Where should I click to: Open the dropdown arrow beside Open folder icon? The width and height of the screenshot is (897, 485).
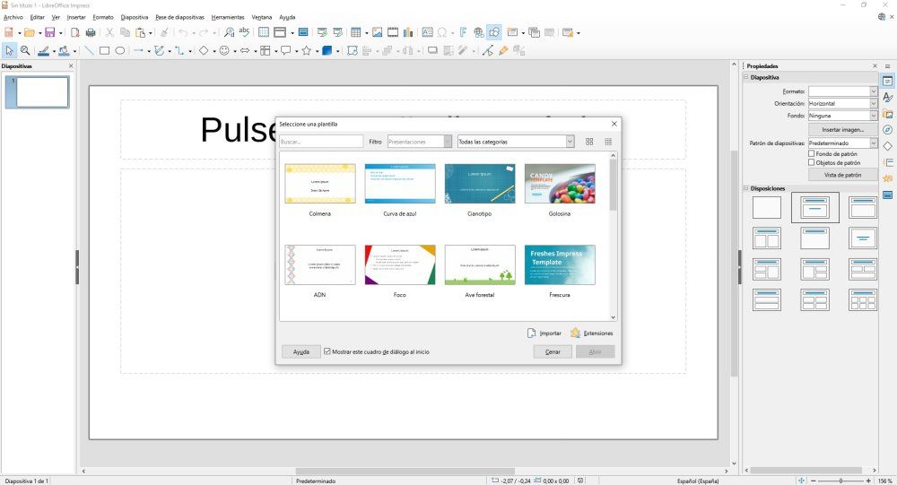pos(39,33)
